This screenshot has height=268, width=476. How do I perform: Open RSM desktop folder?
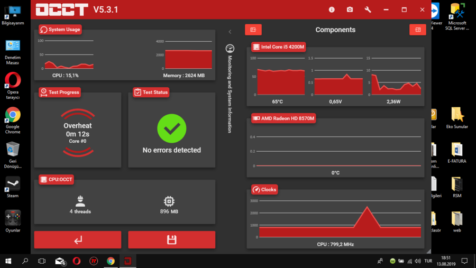click(x=457, y=187)
